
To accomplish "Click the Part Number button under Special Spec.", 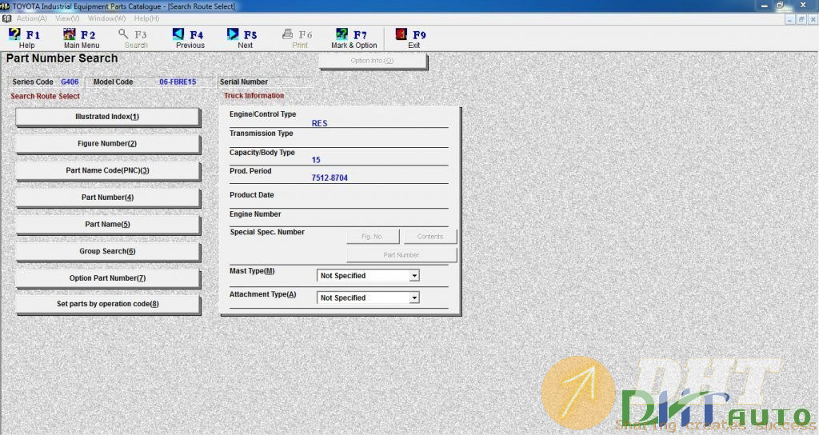I will pos(402,255).
